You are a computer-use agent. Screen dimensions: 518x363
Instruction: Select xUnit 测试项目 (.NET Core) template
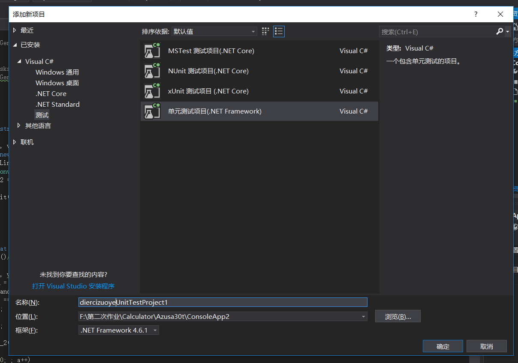259,91
